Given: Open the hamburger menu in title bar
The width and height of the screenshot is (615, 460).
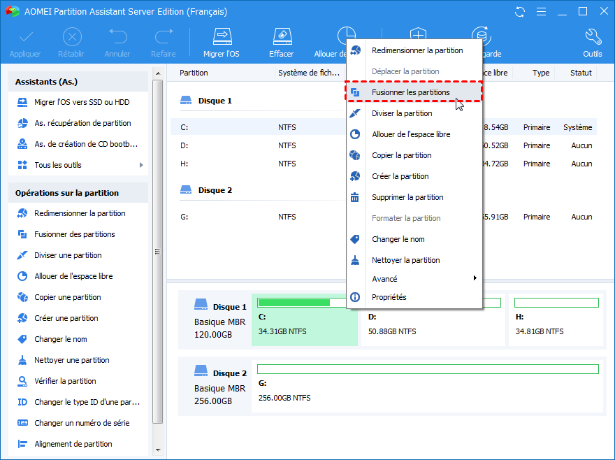Looking at the screenshot, I should (x=541, y=12).
